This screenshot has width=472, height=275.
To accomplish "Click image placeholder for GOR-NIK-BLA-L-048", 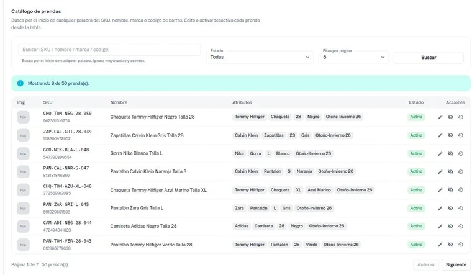I will [x=23, y=154].
